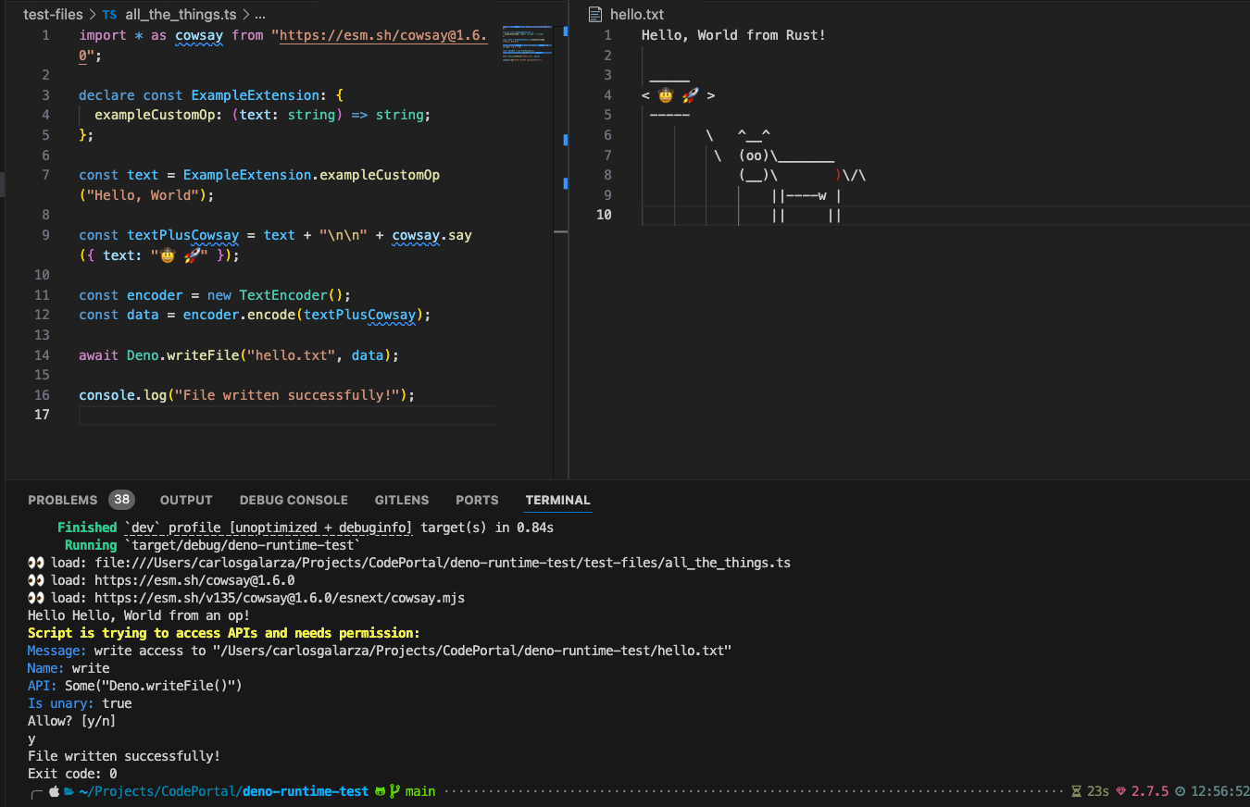Click "Exit code: 0" in the terminal

pos(72,774)
